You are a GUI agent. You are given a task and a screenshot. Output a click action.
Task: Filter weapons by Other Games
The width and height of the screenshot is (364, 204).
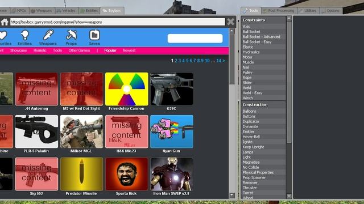(x=79, y=50)
